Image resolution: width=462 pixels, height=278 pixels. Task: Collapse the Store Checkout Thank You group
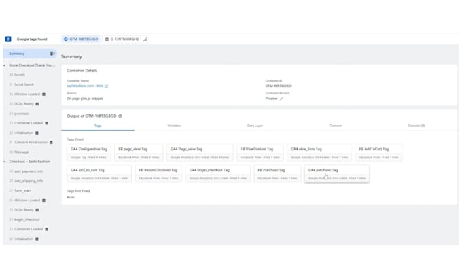pyautogui.click(x=5, y=65)
